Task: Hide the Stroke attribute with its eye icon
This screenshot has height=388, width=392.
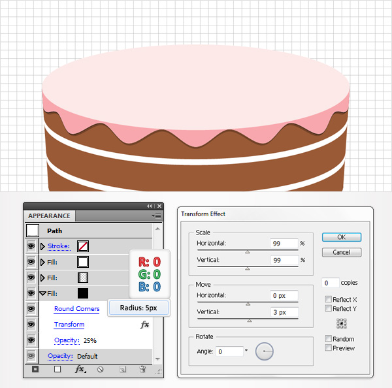Action: pyautogui.click(x=31, y=246)
